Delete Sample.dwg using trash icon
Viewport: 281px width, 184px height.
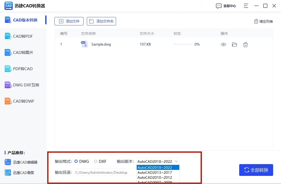(245, 44)
